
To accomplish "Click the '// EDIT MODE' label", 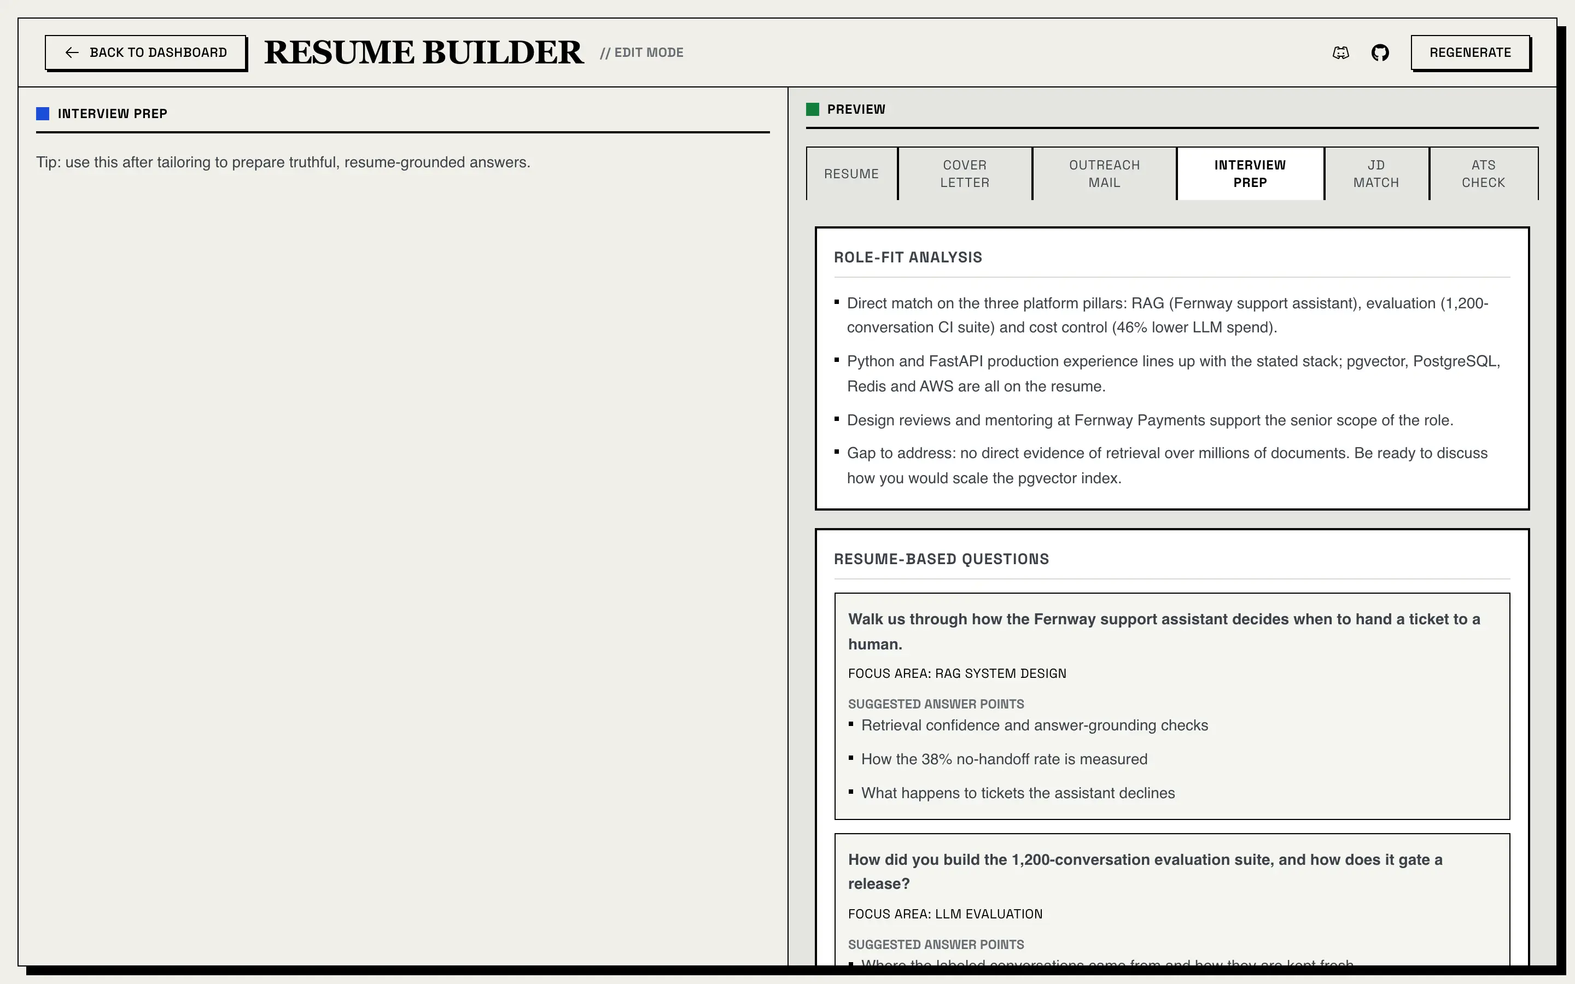I will click(641, 52).
